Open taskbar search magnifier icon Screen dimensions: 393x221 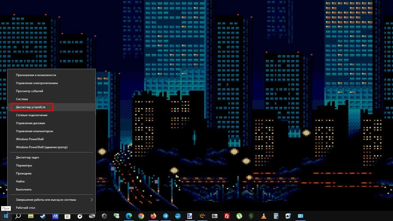[x=18, y=216]
